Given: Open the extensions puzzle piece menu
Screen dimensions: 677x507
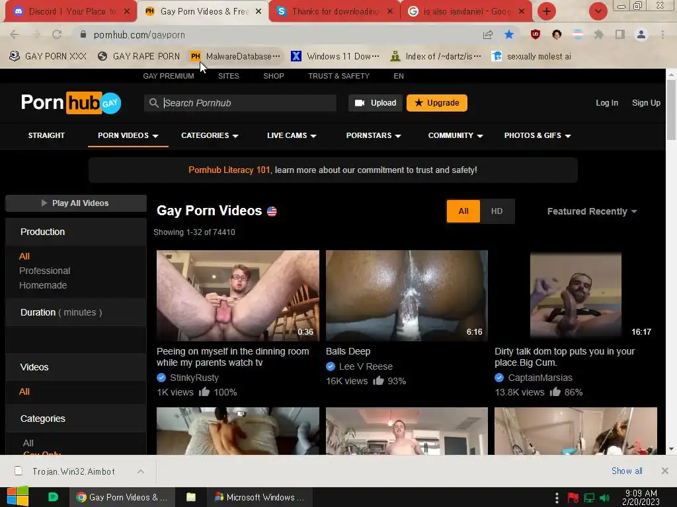Looking at the screenshot, I should point(598,34).
